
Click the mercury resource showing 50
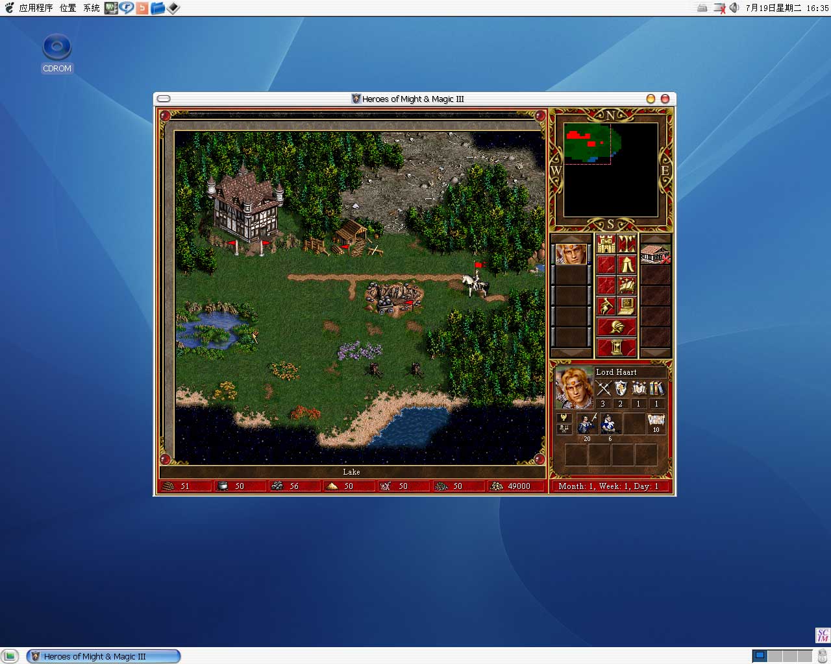(x=239, y=486)
